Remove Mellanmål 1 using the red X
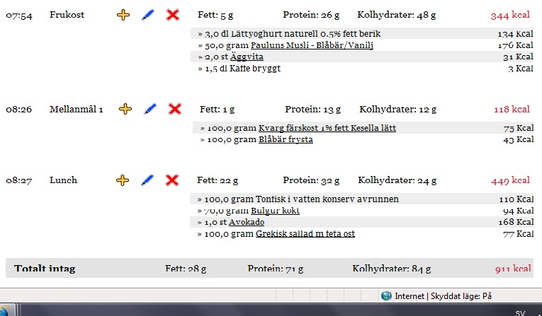 (174, 109)
